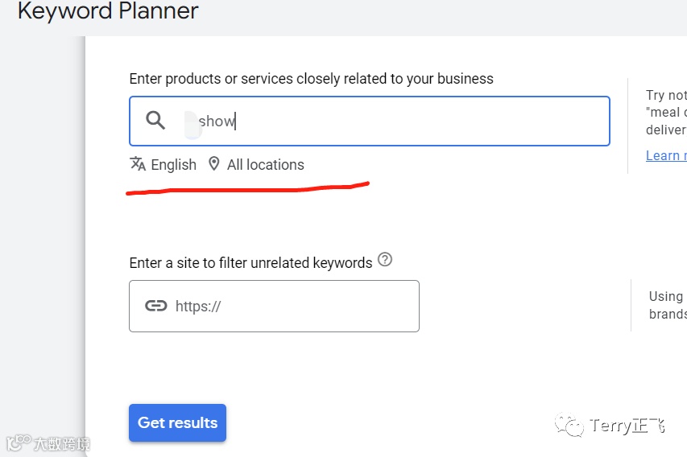Change the English language setting
This screenshot has width=687, height=457.
click(x=173, y=165)
